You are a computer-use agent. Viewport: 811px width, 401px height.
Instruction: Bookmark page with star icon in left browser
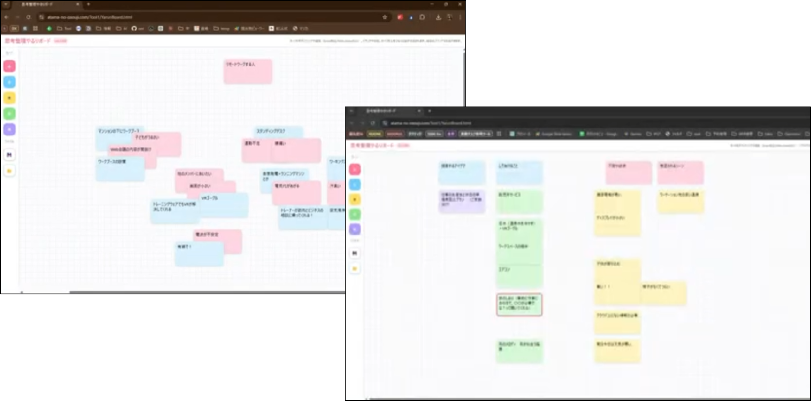pyautogui.click(x=385, y=17)
